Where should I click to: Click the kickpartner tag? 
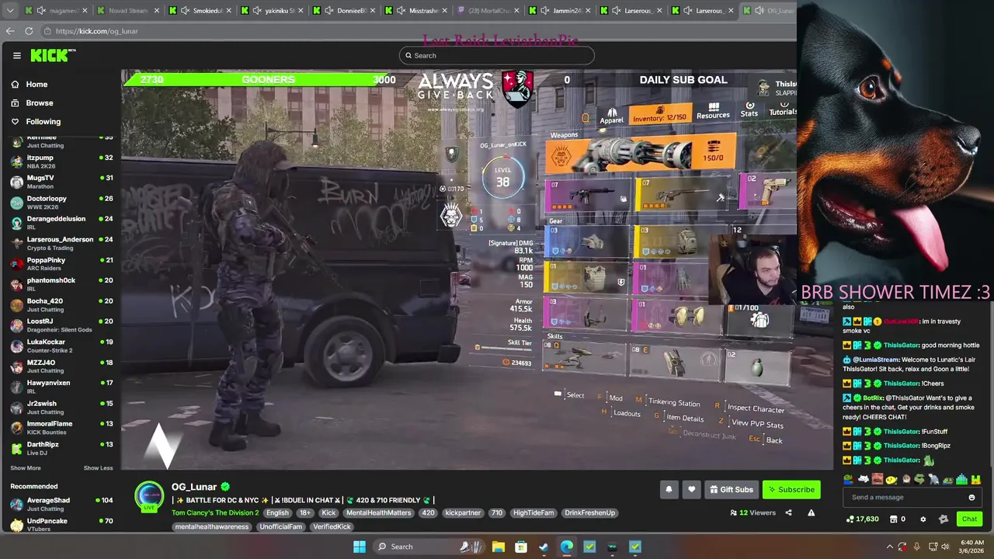click(463, 512)
